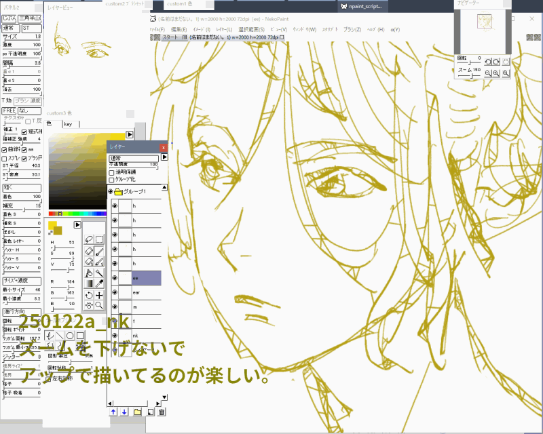The height and width of the screenshot is (434, 543).
Task: Click the スタート tab button
Action: click(x=174, y=37)
